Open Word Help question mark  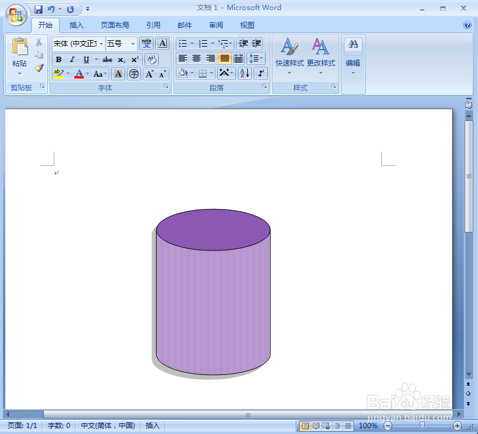pyautogui.click(x=467, y=25)
